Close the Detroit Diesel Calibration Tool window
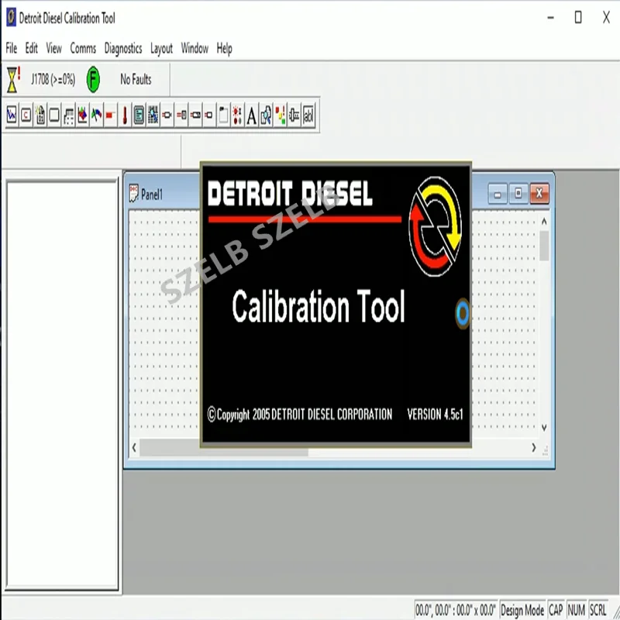The image size is (620, 620). (x=606, y=17)
